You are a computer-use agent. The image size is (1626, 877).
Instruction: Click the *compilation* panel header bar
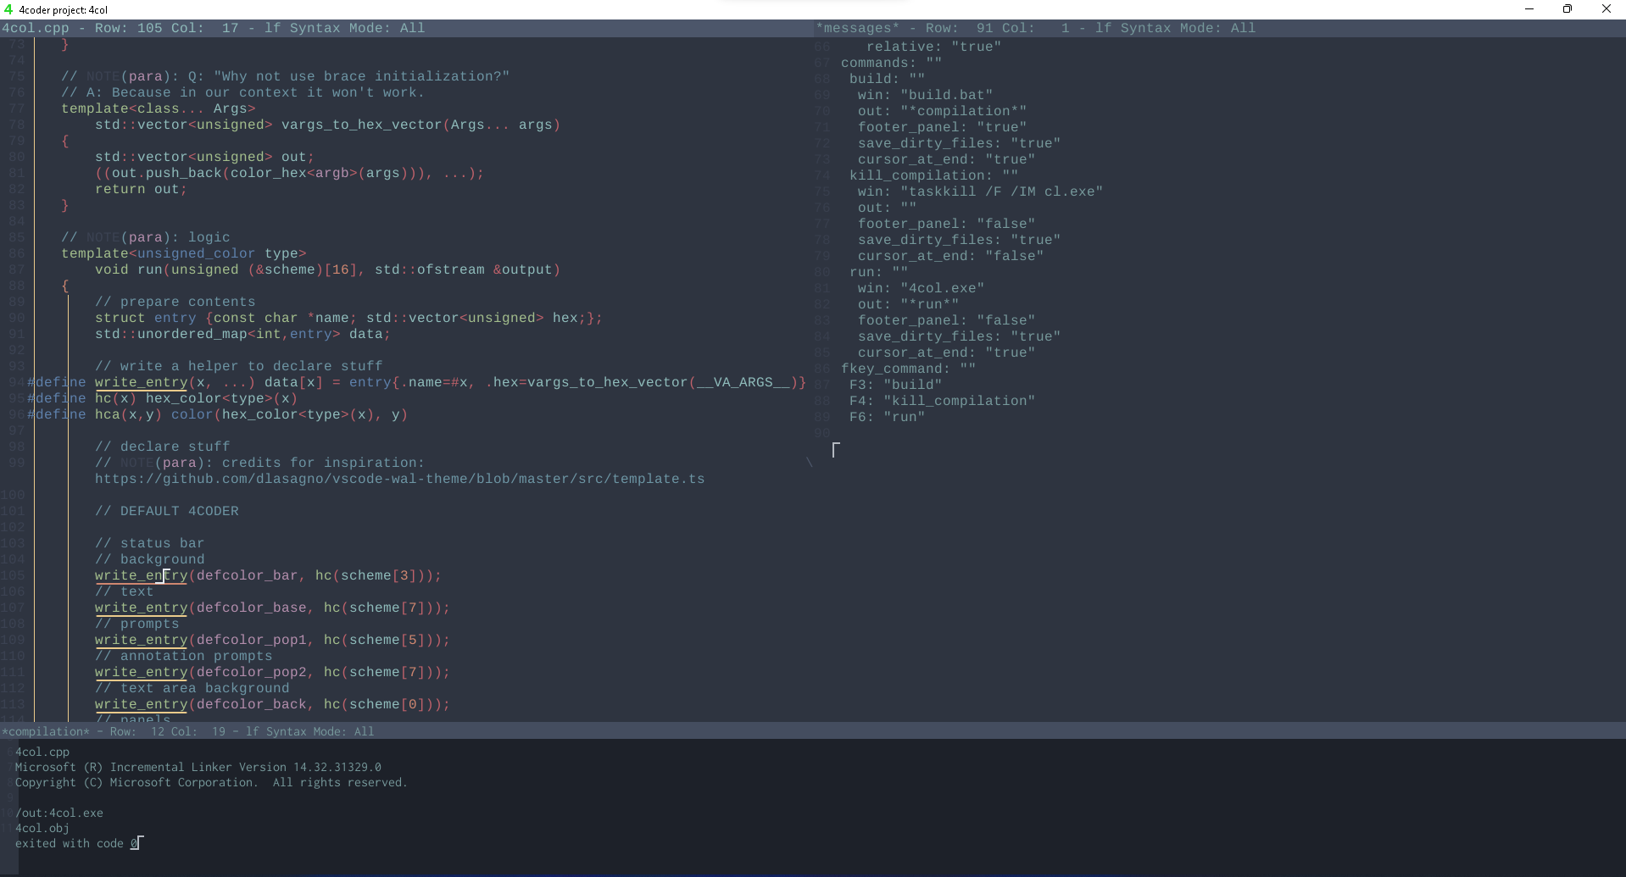click(x=813, y=731)
